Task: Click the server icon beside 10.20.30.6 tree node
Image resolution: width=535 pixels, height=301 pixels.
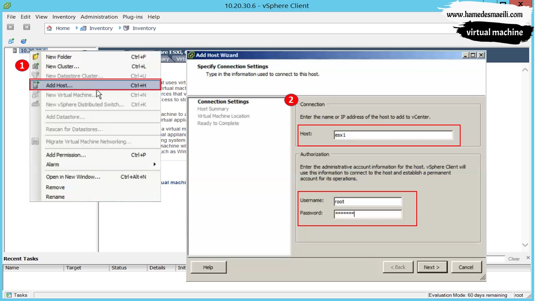Action: [15, 51]
